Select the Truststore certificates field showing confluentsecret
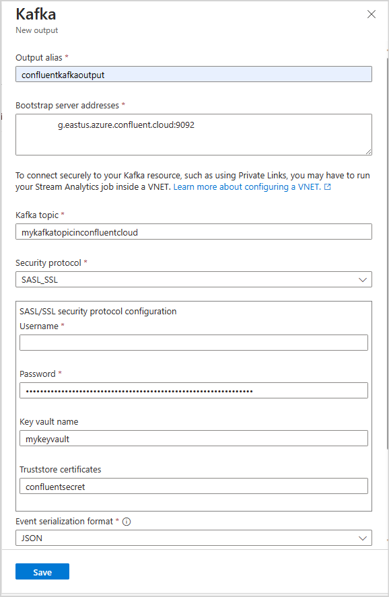 pos(193,485)
